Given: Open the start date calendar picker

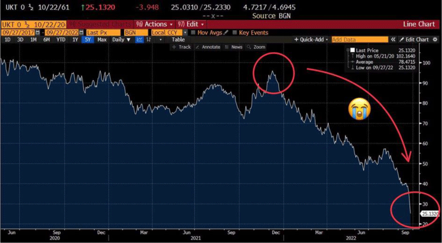Looking at the screenshot, I should pos(37,32).
